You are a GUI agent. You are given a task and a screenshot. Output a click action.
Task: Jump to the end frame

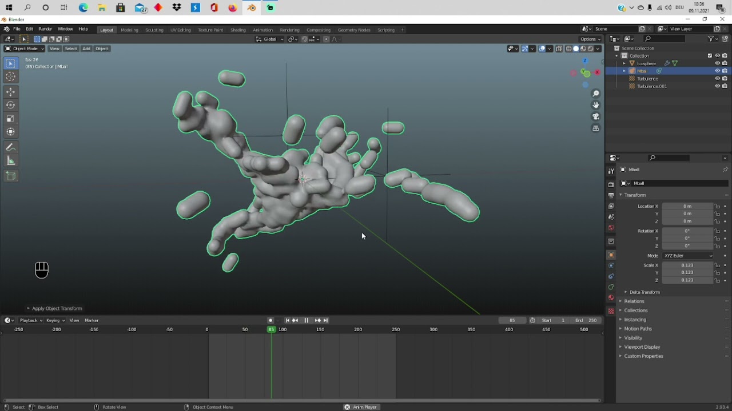325,320
